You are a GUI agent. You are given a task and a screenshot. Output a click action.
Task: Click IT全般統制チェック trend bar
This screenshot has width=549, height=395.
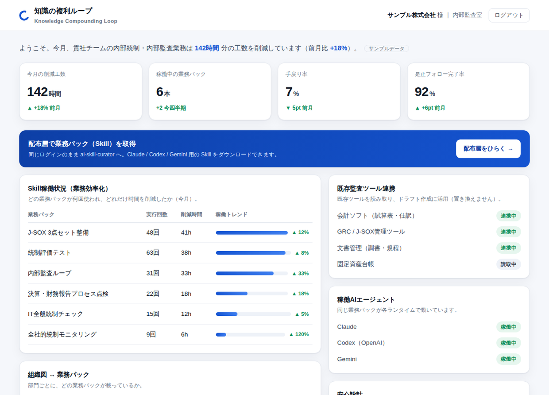(253, 314)
